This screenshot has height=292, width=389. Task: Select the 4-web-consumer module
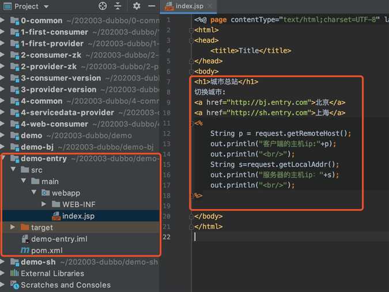pos(55,124)
